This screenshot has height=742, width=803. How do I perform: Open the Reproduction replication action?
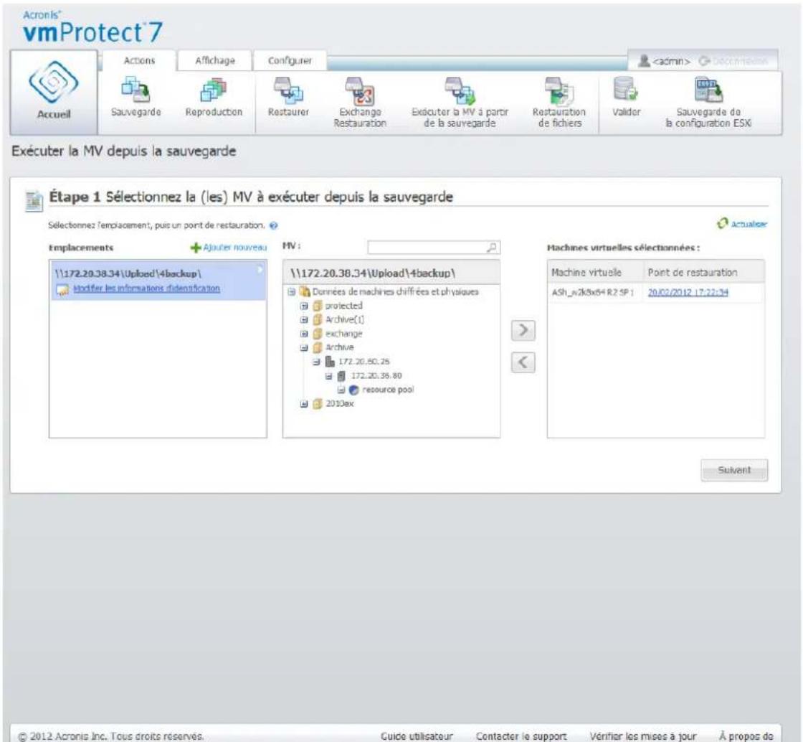214,98
